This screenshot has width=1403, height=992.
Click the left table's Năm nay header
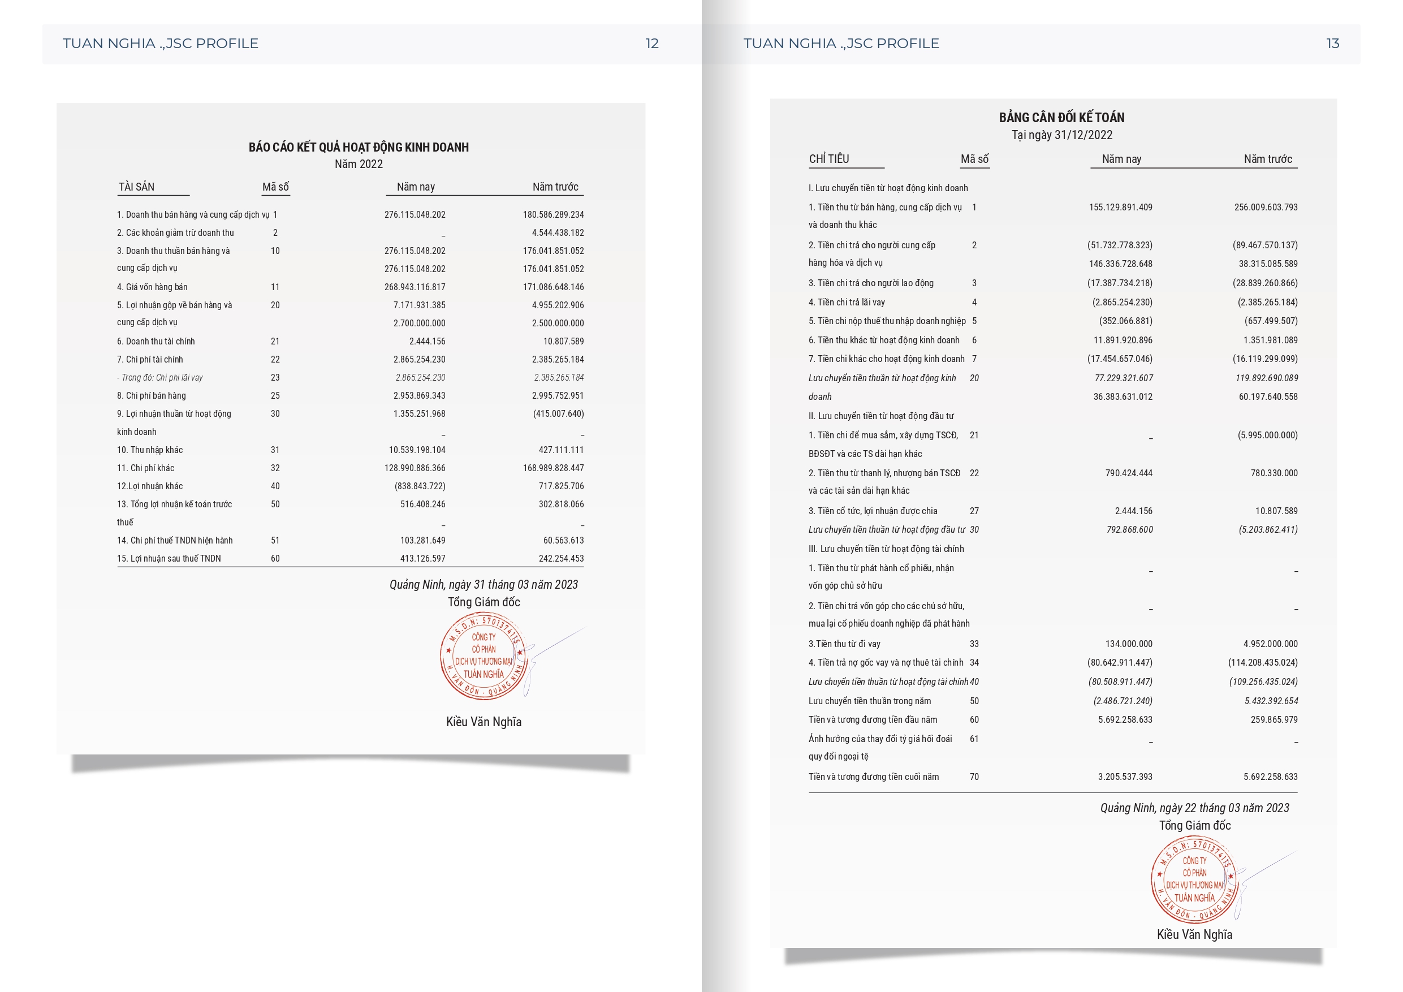[x=416, y=187]
